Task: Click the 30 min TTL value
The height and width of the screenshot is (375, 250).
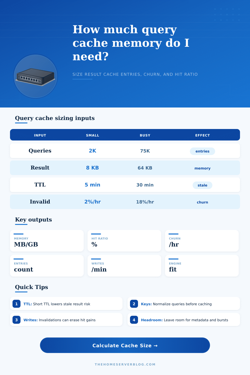Action: click(x=145, y=185)
